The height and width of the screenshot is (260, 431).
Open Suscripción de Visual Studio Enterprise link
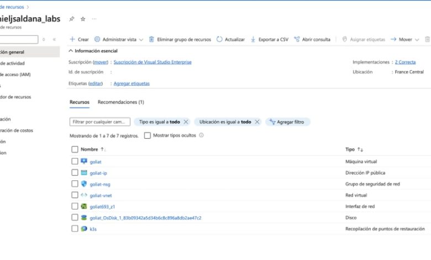(153, 62)
